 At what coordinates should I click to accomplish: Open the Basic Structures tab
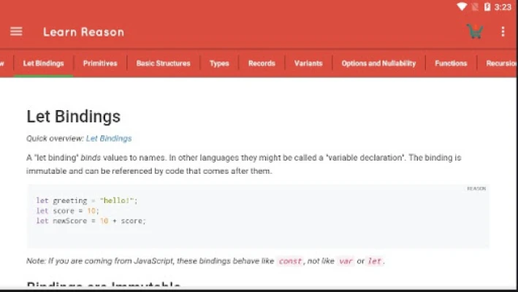pos(163,64)
